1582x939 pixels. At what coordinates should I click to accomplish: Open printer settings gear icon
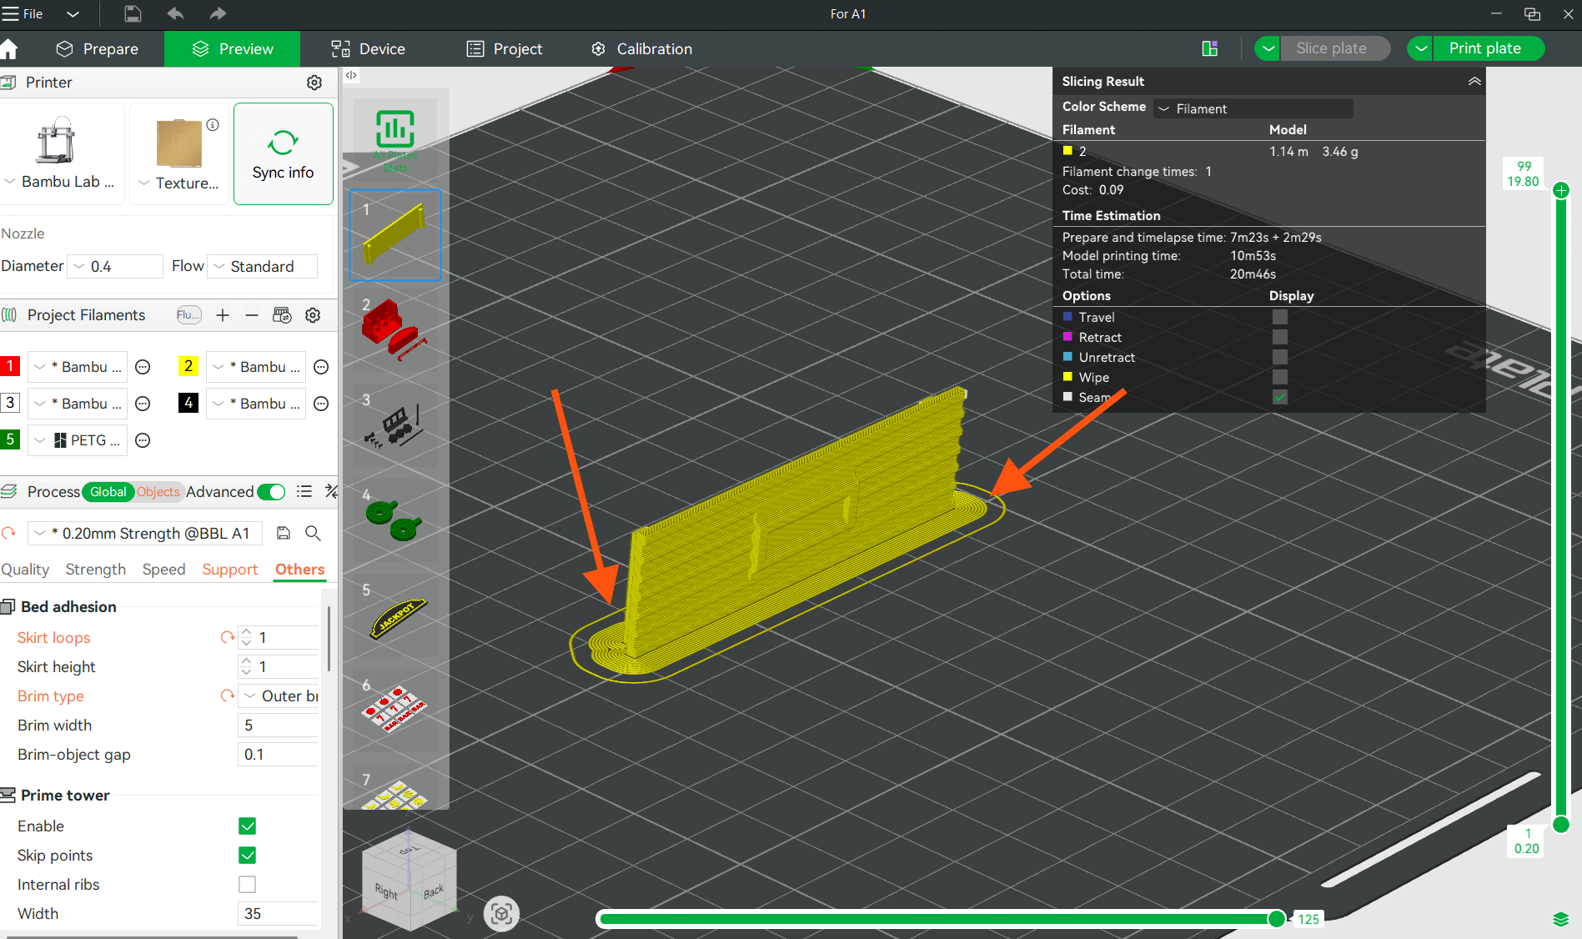tap(314, 83)
